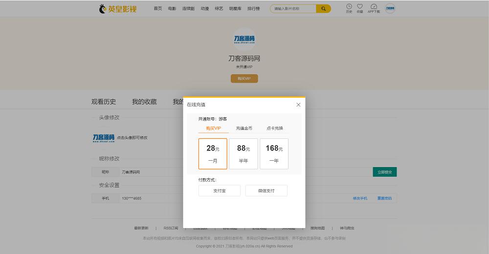Click the 修改手机 link

pyautogui.click(x=360, y=198)
